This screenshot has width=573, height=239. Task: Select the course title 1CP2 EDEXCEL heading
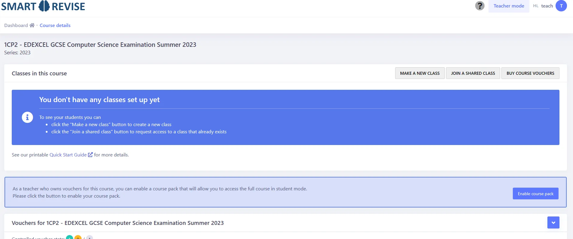100,45
